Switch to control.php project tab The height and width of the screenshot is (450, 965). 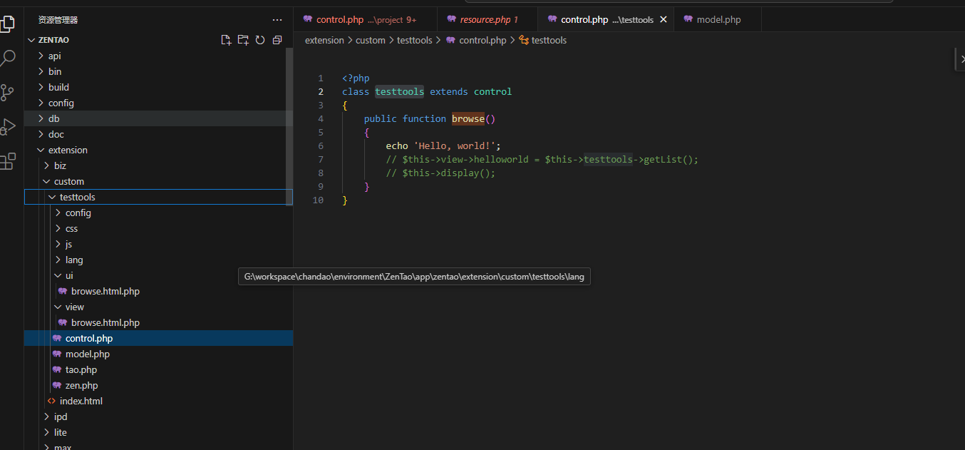tap(366, 19)
